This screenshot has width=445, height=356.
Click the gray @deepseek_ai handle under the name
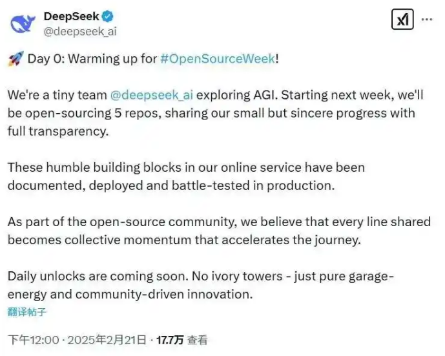pyautogui.click(x=80, y=31)
